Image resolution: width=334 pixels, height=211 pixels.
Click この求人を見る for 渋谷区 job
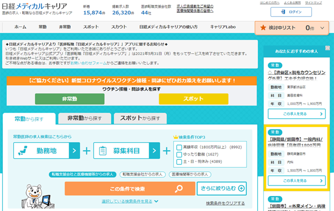click(x=297, y=114)
